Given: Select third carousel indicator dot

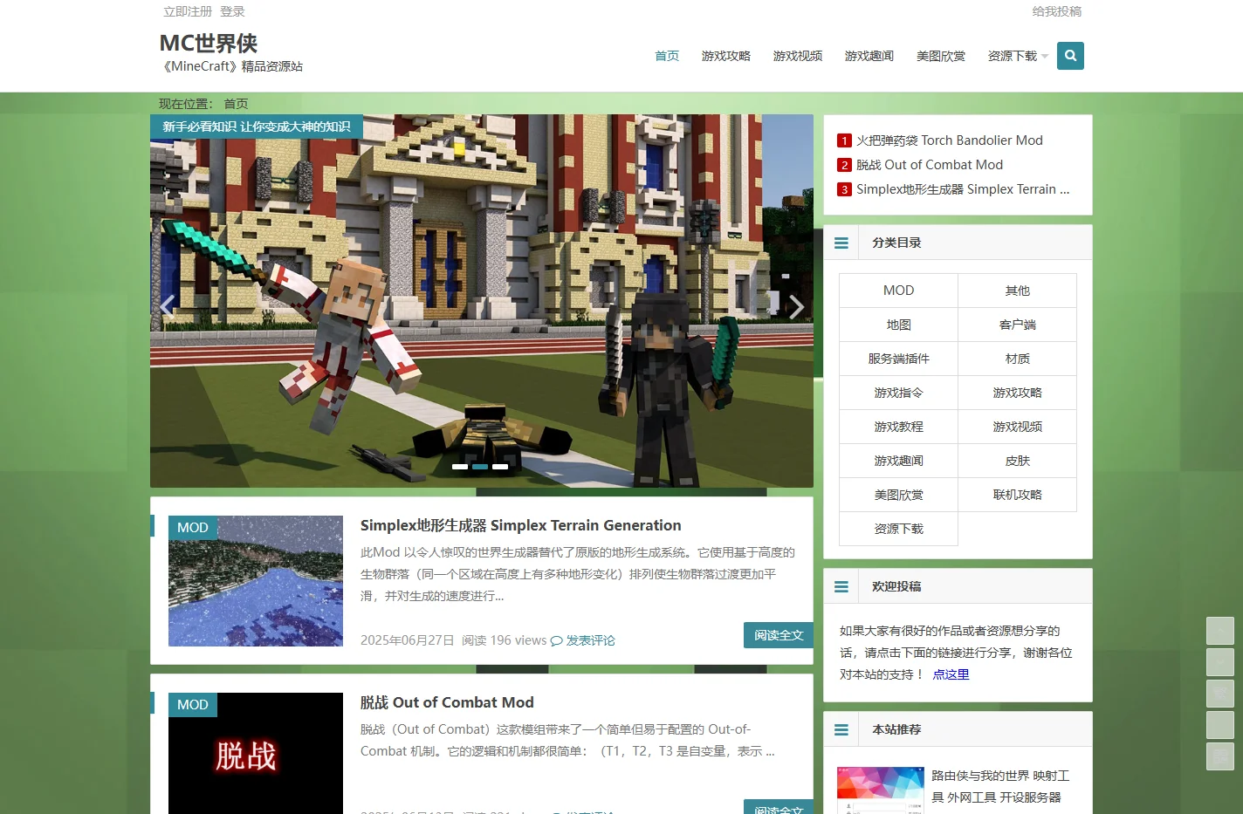Looking at the screenshot, I should [x=500, y=467].
